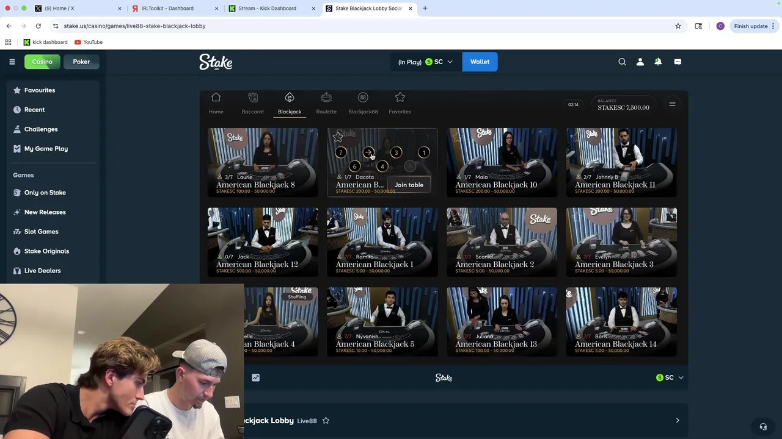The height and width of the screenshot is (439, 782).
Task: Reload the page in browser
Action: pos(38,26)
